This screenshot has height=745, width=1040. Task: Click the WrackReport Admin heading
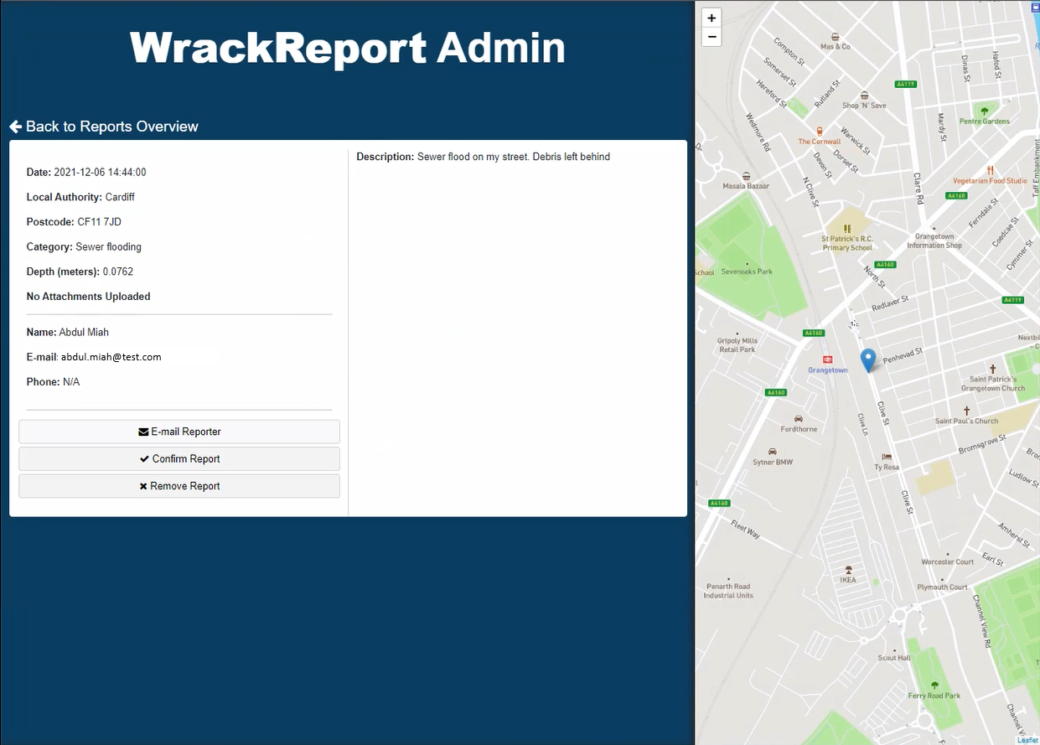click(347, 49)
